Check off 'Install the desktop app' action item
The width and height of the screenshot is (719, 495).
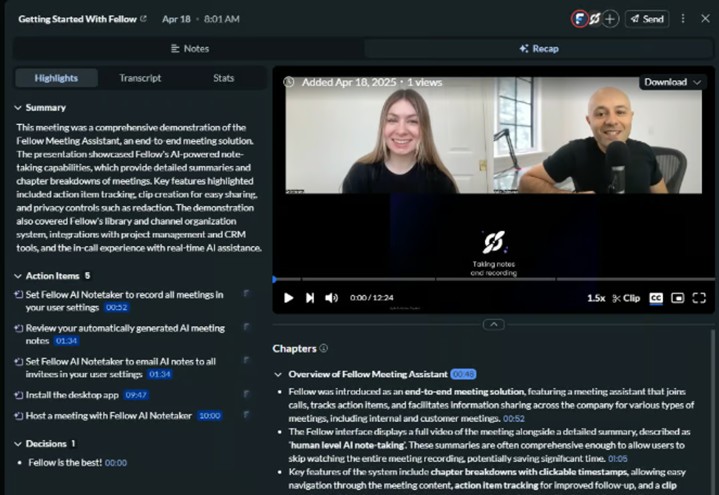coord(18,395)
